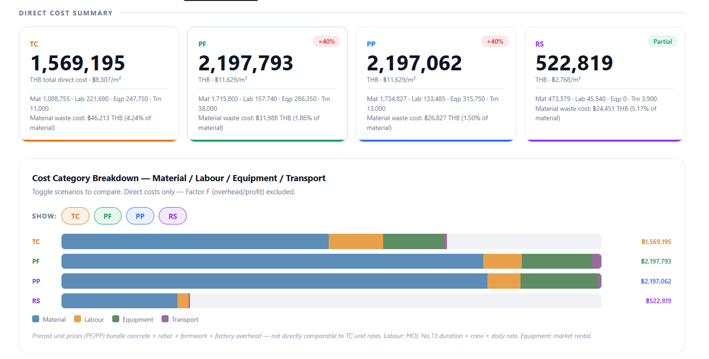This screenshot has height=359, width=709.
Task: Click the PF bar material segment
Action: (x=272, y=261)
